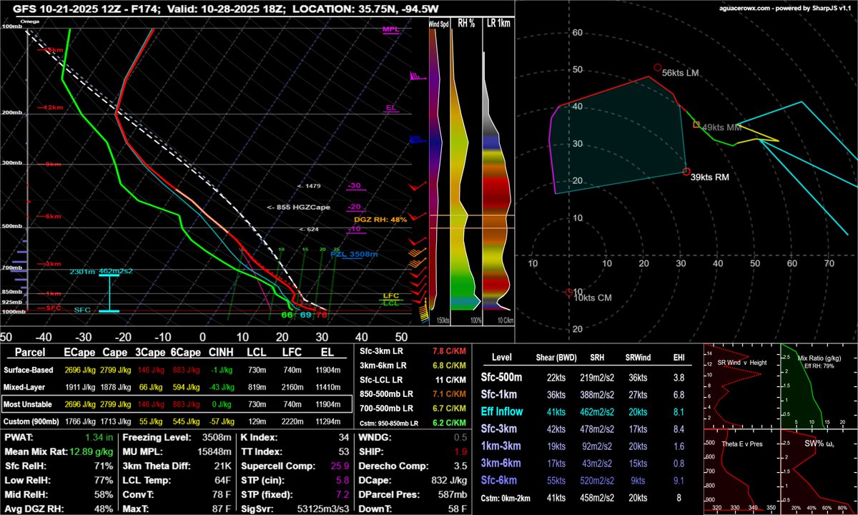Click the SW% omega mini chart

pyautogui.click(x=819, y=471)
